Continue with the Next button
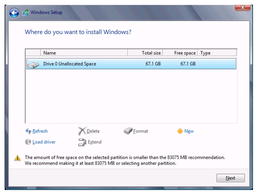258x195 pixels. pos(230,178)
